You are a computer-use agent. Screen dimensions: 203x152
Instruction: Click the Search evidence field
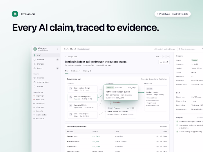190,49
